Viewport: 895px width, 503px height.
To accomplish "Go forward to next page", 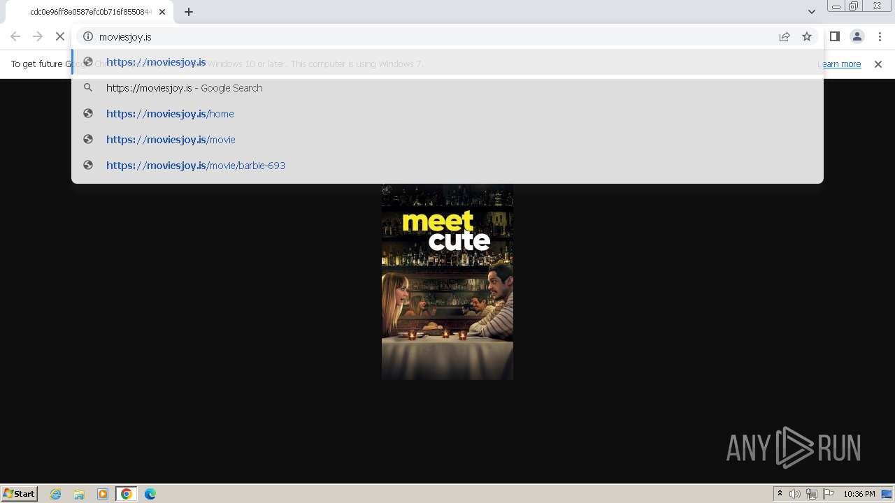I will [38, 36].
